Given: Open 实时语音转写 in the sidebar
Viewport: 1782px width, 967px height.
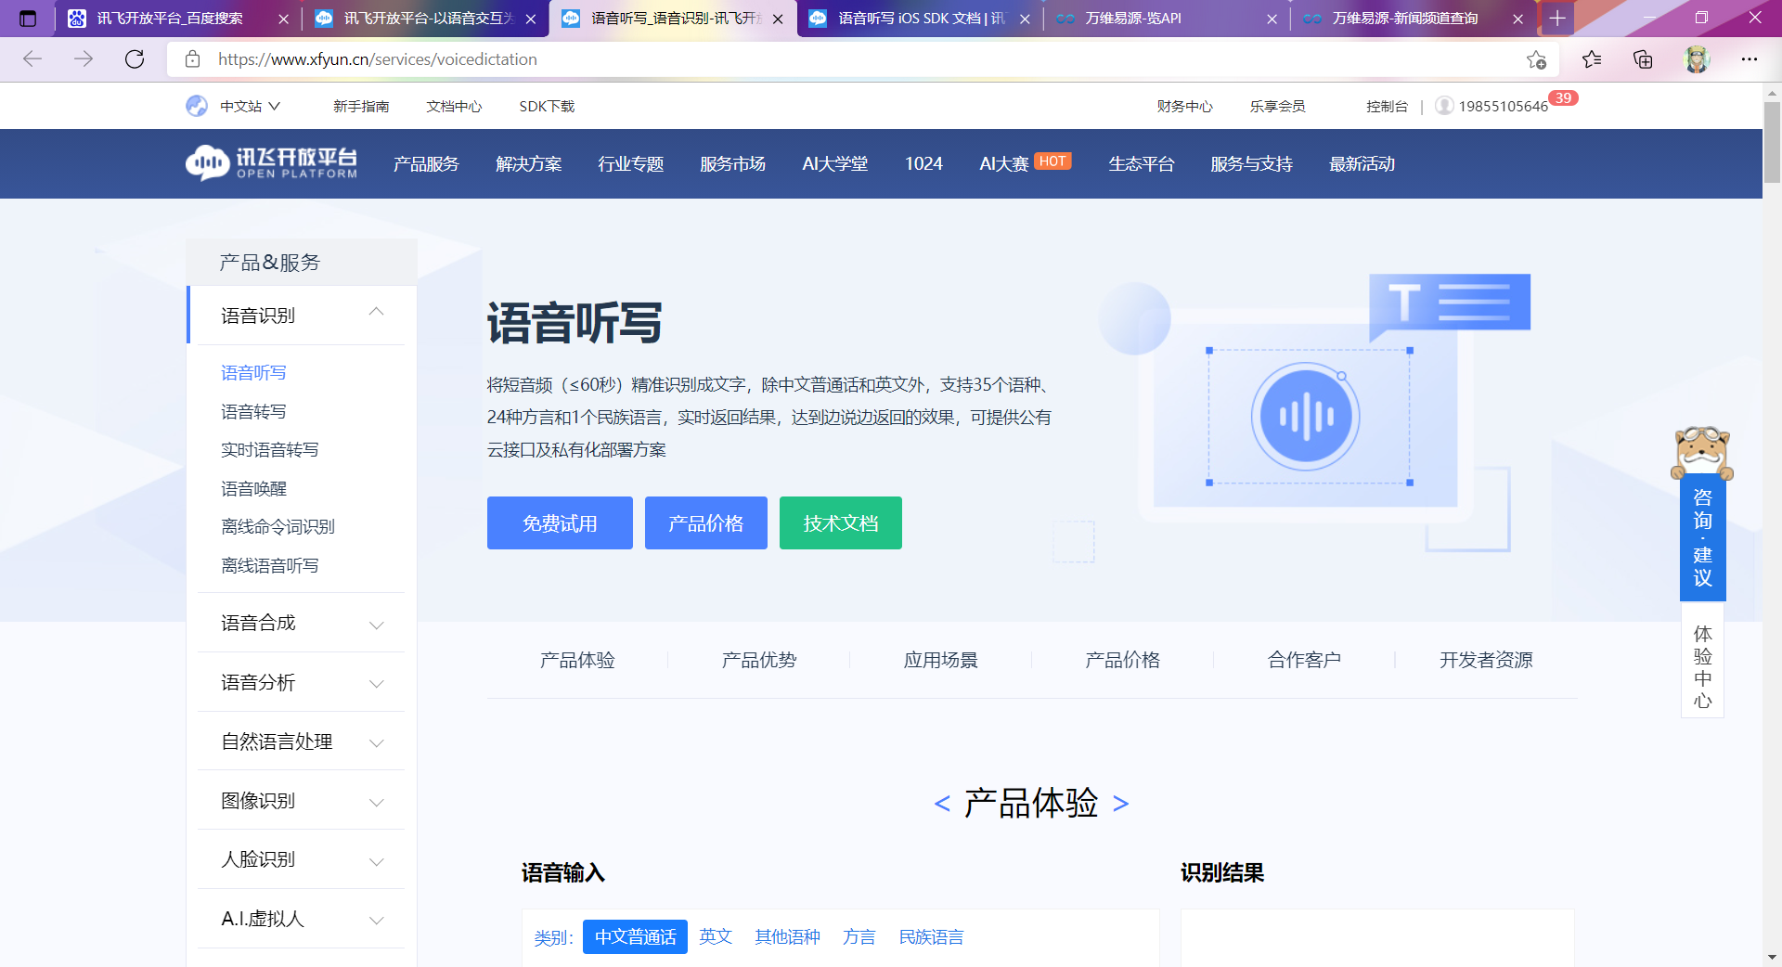Looking at the screenshot, I should [269, 450].
